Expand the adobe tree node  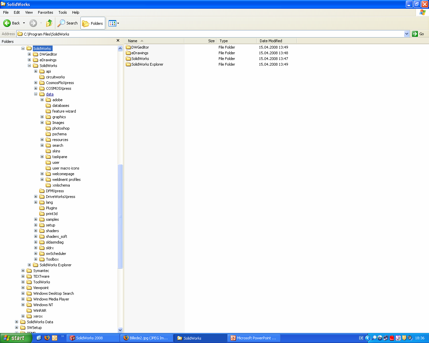point(42,100)
